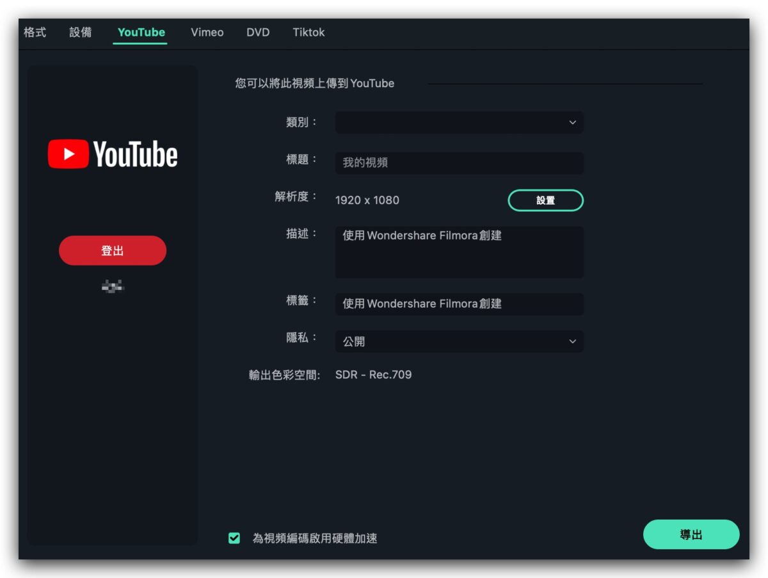Click the 設置 resolution settings button
Viewport: 768px width, 578px height.
pos(545,200)
